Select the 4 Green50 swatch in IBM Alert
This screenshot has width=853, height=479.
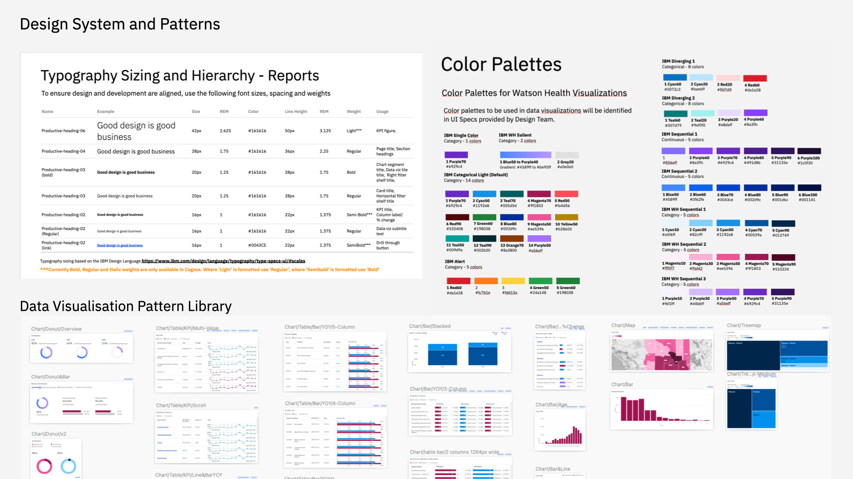541,281
